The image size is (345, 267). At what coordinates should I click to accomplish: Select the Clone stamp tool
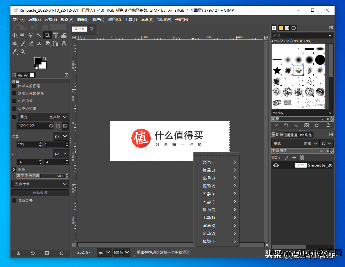39,44
